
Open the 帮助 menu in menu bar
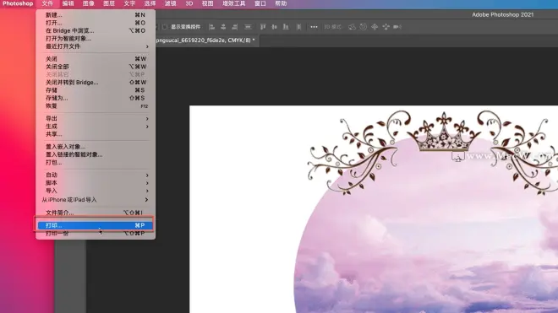[x=281, y=3]
